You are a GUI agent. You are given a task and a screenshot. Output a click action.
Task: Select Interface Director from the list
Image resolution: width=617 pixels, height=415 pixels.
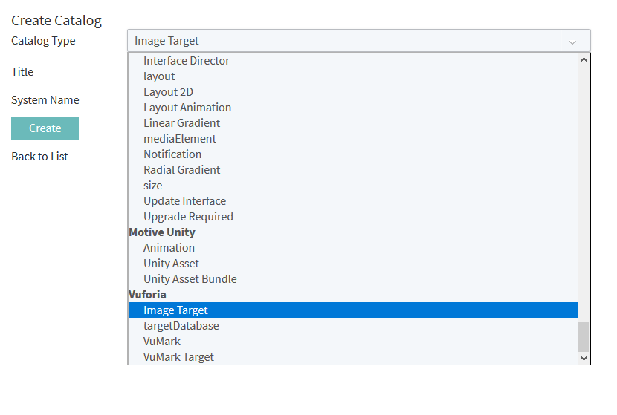tap(187, 61)
